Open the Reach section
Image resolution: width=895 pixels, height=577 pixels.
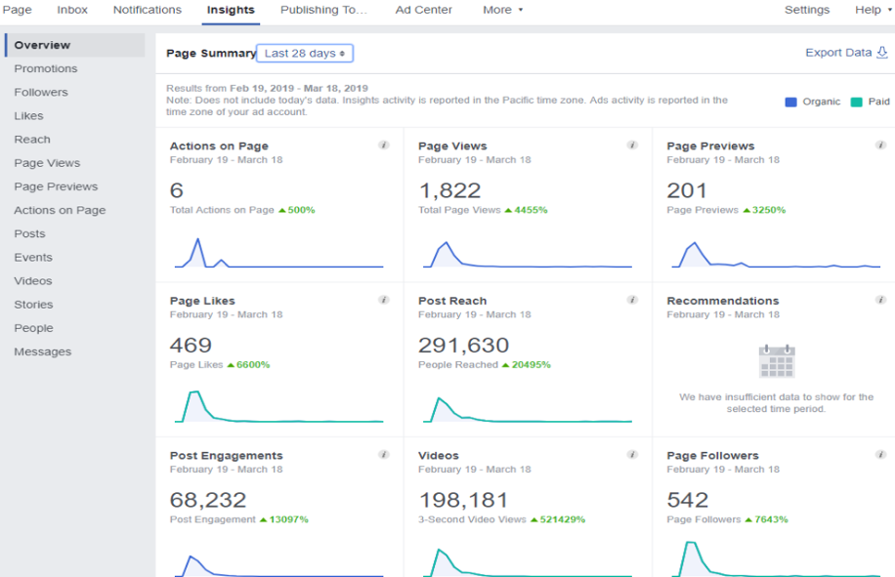click(x=32, y=139)
